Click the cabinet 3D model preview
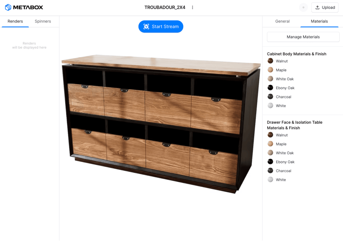Image resolution: width=343 pixels, height=241 pixels. tap(161, 124)
